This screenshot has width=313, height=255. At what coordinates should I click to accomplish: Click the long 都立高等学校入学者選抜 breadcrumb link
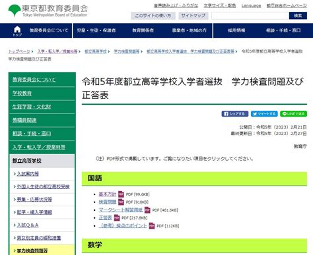(190, 51)
